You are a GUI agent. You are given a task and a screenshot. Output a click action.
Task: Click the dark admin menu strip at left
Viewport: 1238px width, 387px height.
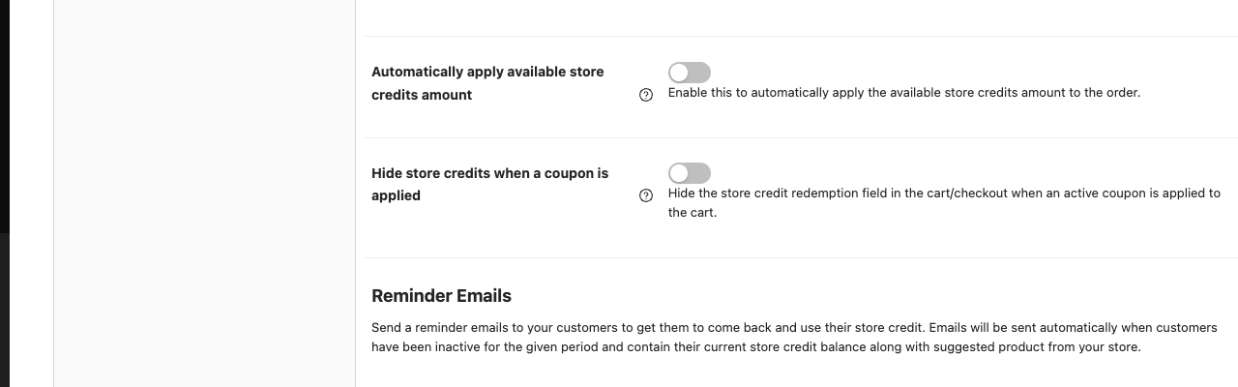(x=5, y=116)
